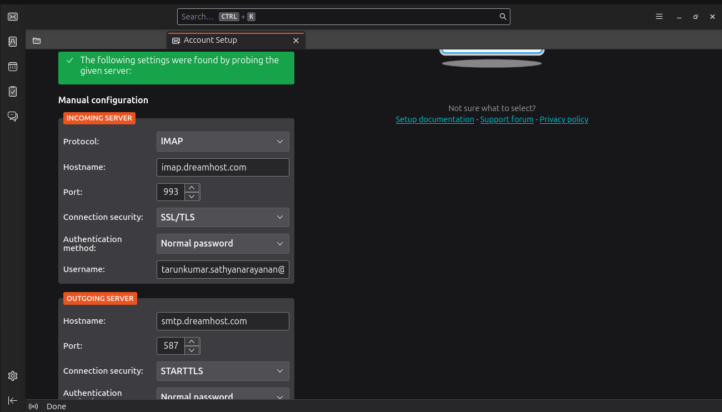722x412 pixels.
Task: Click the folder icon in tab bar
Action: (37, 41)
